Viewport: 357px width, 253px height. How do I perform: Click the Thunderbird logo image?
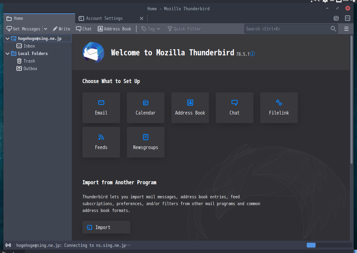pos(93,52)
